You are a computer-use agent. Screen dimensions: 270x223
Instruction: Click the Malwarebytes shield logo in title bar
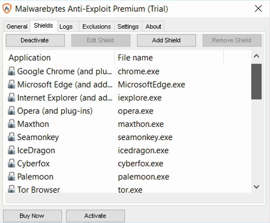pyautogui.click(x=8, y=9)
